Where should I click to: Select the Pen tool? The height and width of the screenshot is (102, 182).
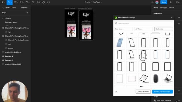[x=27, y=2]
